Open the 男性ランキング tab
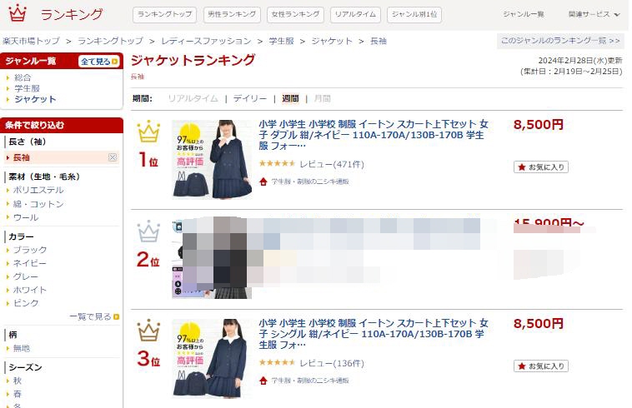632x408 pixels. pyautogui.click(x=232, y=15)
